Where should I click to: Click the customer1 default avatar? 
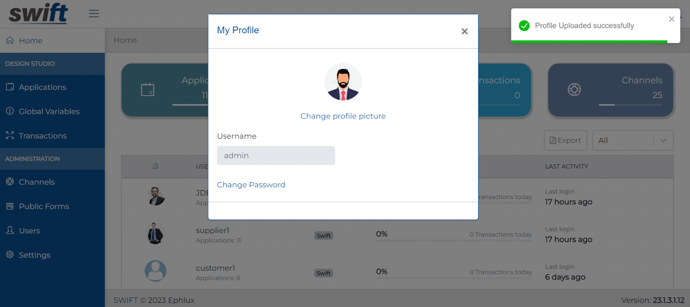point(155,271)
